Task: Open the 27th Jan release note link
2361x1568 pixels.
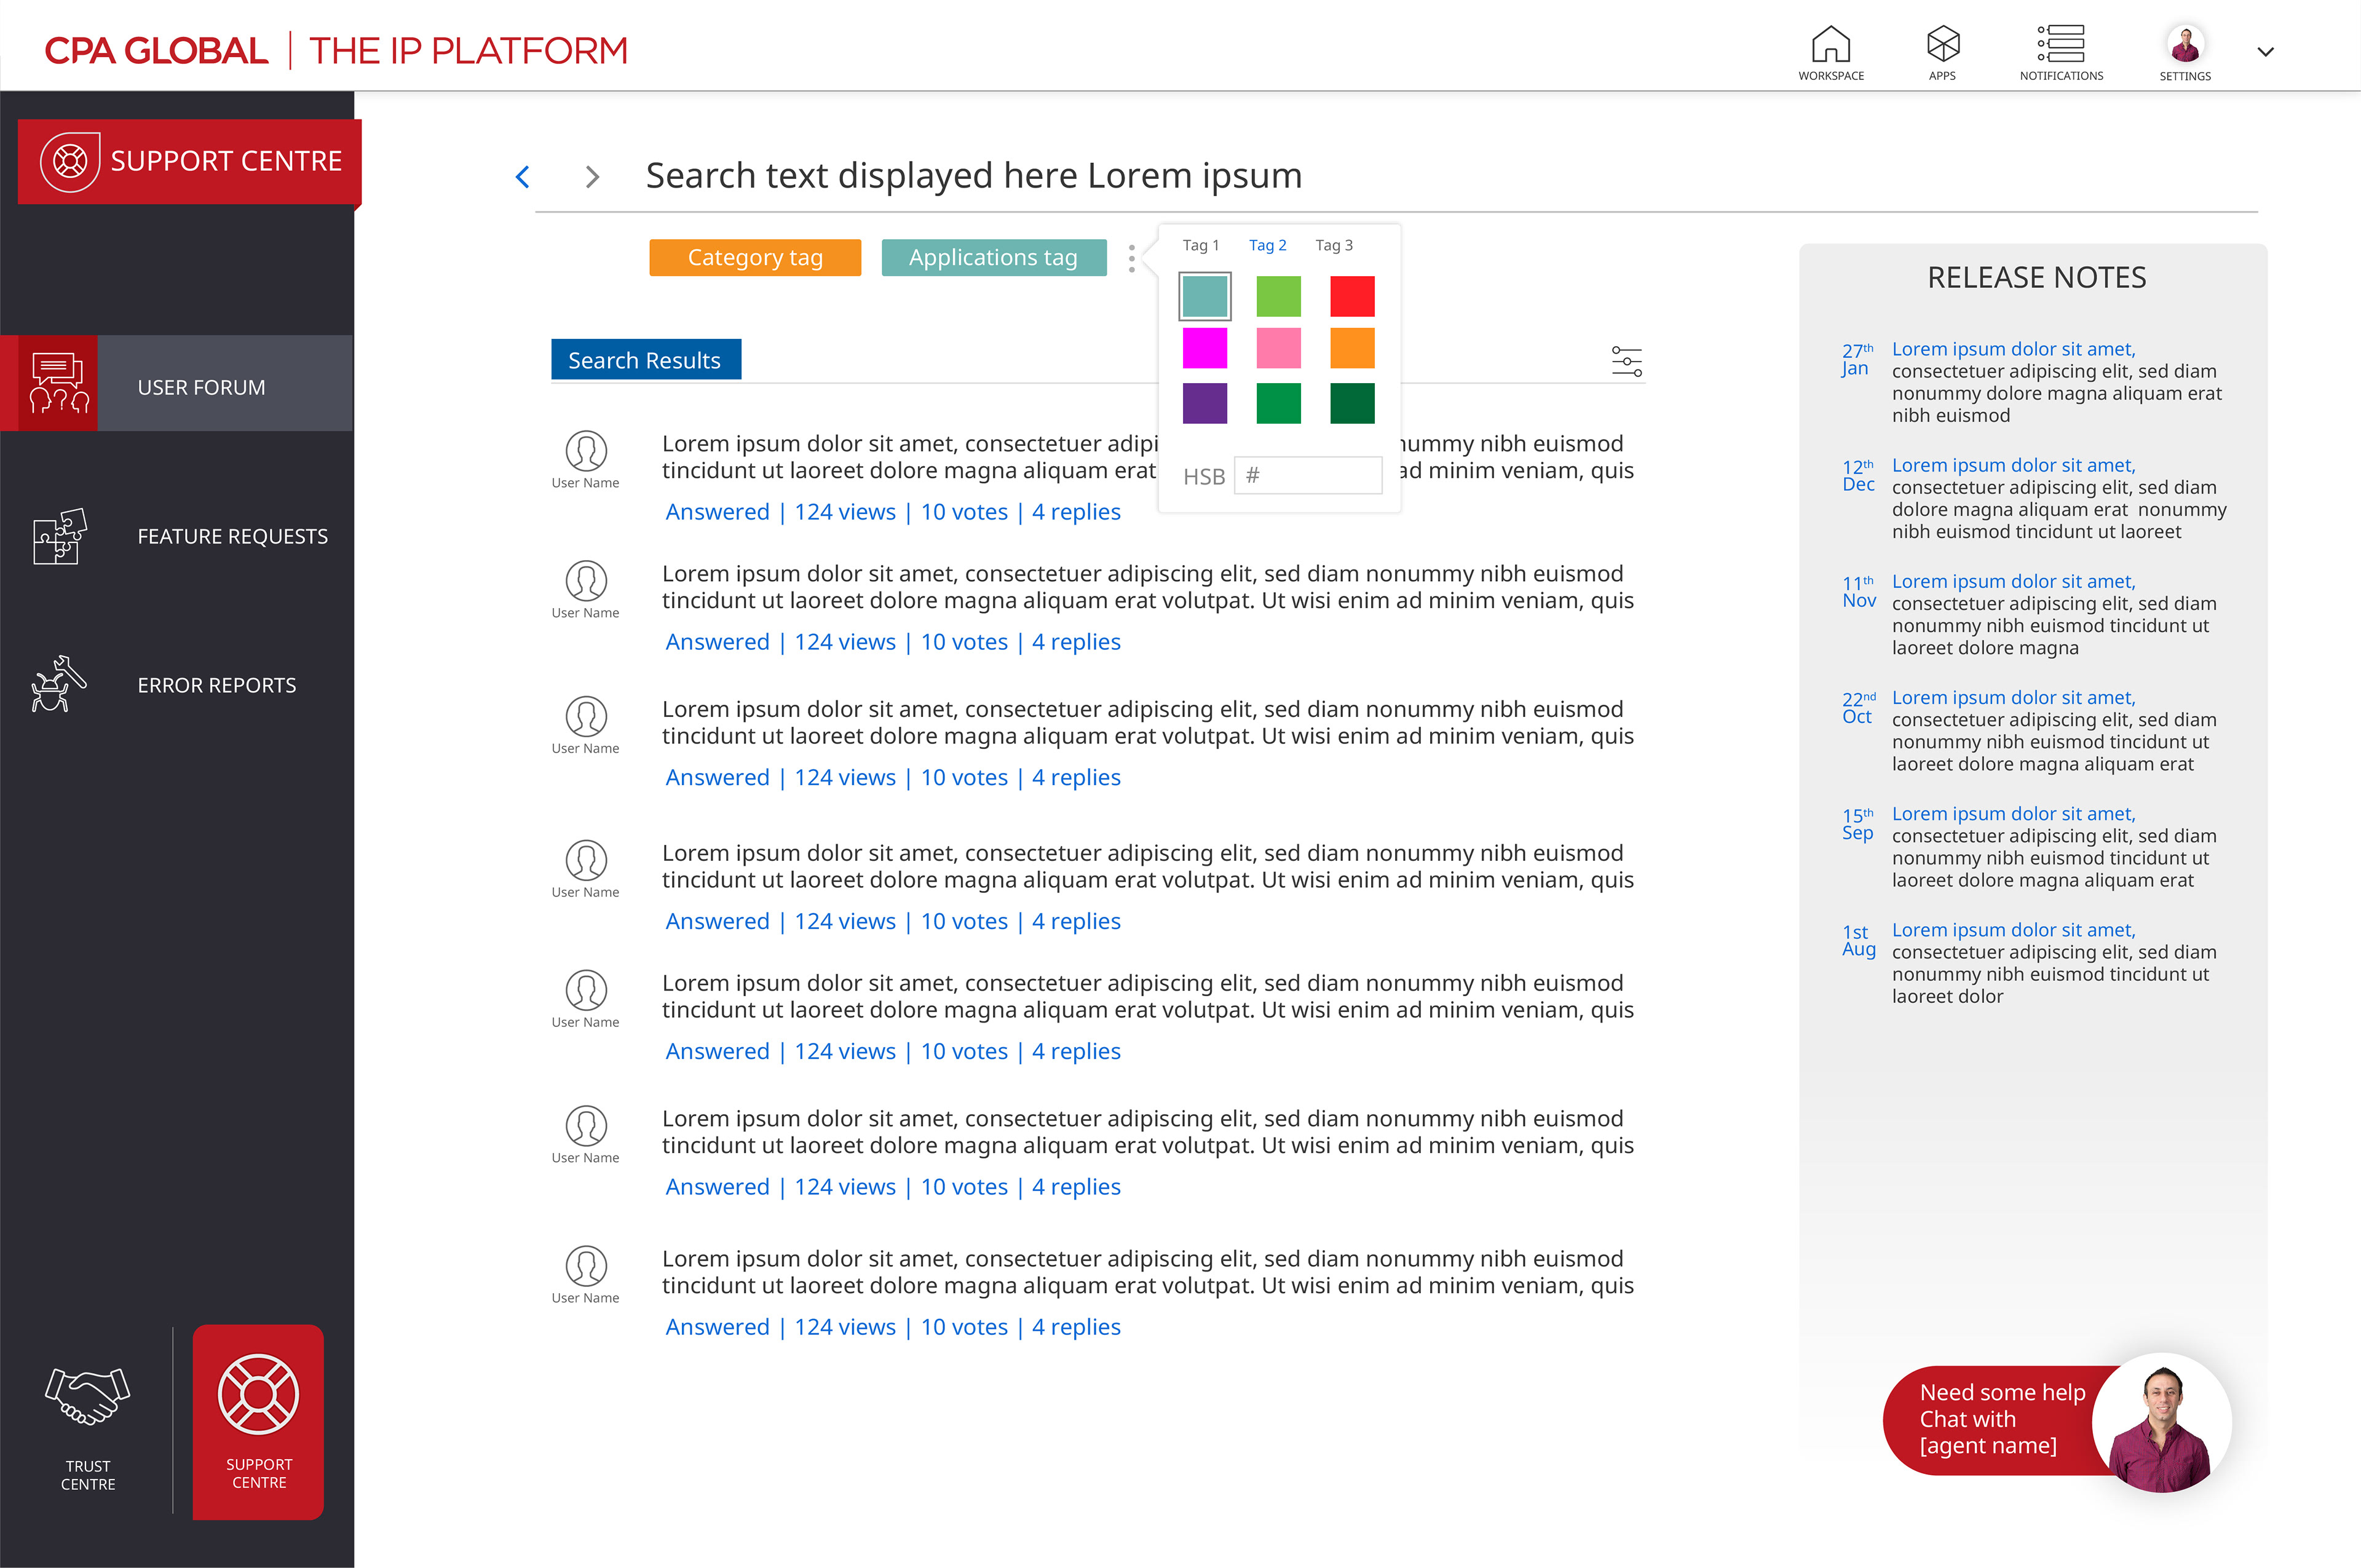Action: pos(2012,349)
